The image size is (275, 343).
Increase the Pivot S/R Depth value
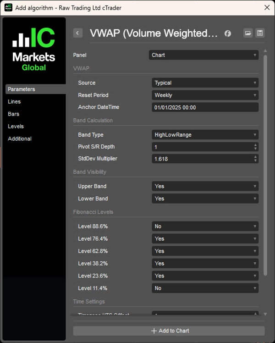[255, 145]
